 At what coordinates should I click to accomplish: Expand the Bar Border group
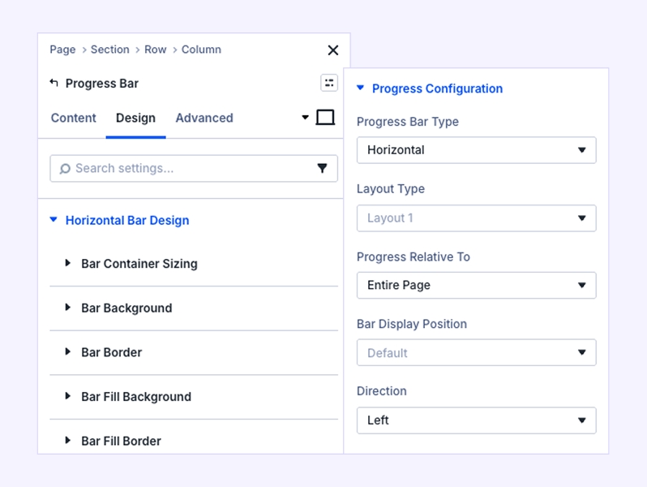point(111,352)
